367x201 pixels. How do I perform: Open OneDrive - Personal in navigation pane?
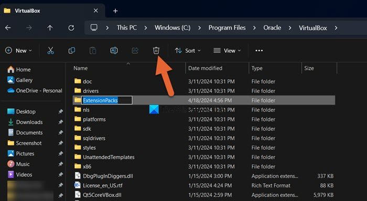pos(35,90)
